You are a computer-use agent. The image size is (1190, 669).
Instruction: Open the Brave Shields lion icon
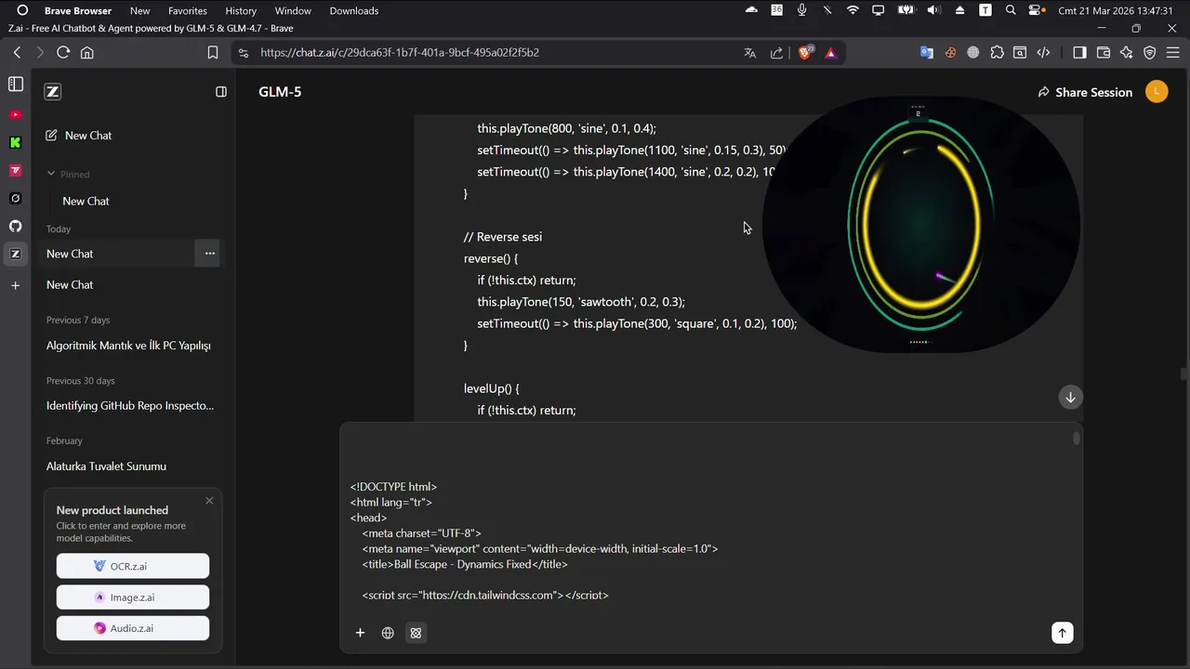(x=806, y=53)
